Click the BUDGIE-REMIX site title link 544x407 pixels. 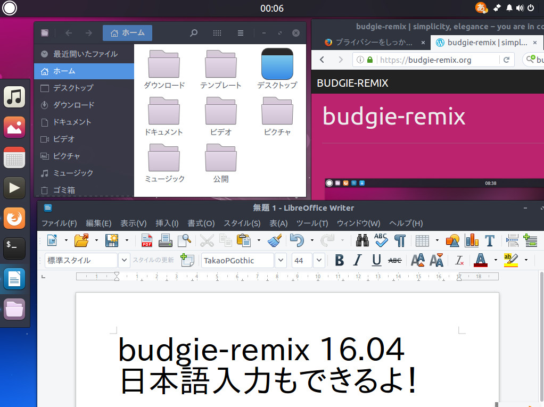pos(352,83)
